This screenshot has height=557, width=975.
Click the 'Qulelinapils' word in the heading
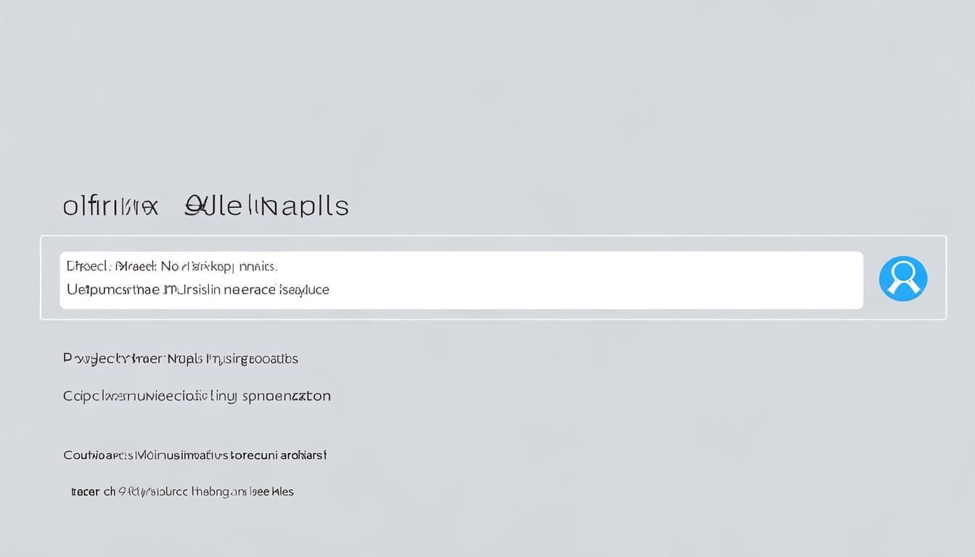[x=266, y=206]
